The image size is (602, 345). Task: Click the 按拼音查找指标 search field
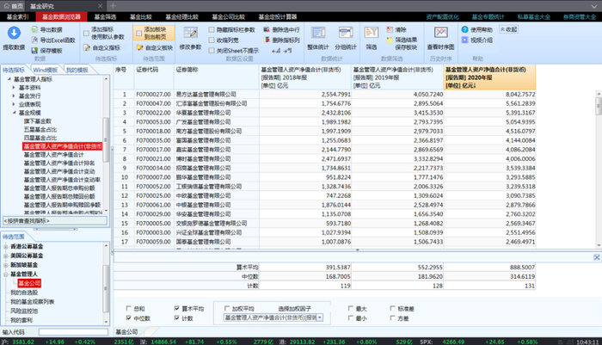tap(52, 221)
